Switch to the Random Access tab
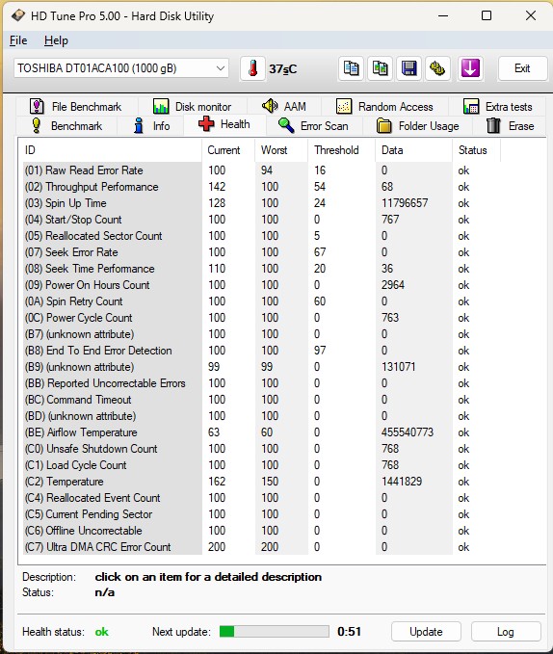Image resolution: width=553 pixels, height=654 pixels. pos(384,107)
